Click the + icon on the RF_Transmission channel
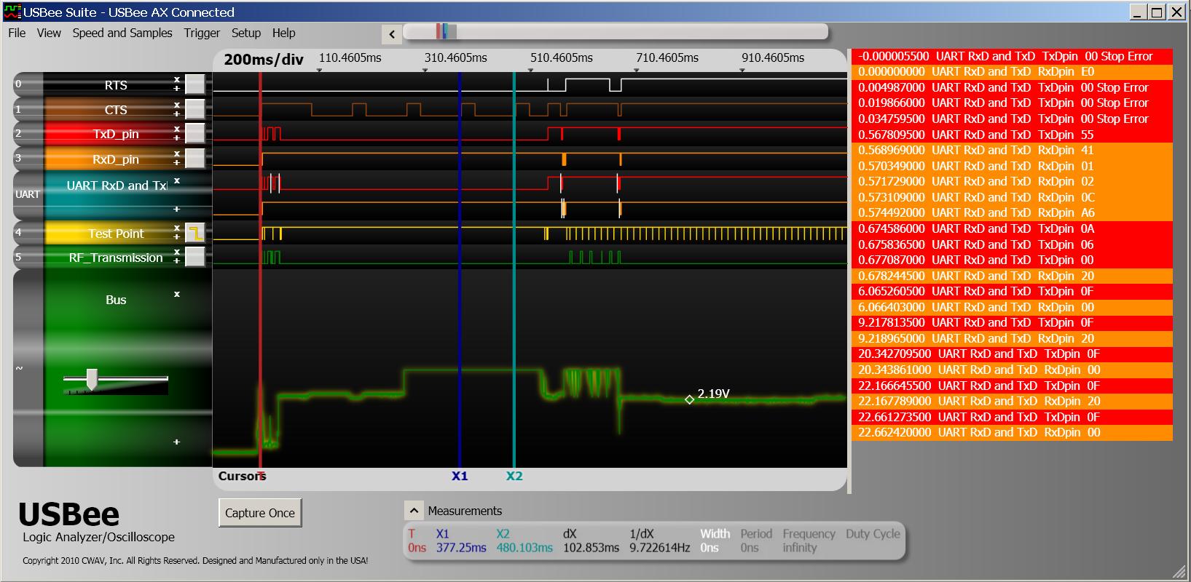The image size is (1191, 582). 176,261
